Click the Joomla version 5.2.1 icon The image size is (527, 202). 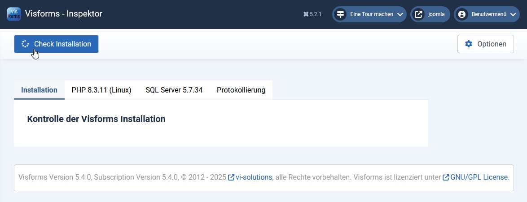coord(306,14)
